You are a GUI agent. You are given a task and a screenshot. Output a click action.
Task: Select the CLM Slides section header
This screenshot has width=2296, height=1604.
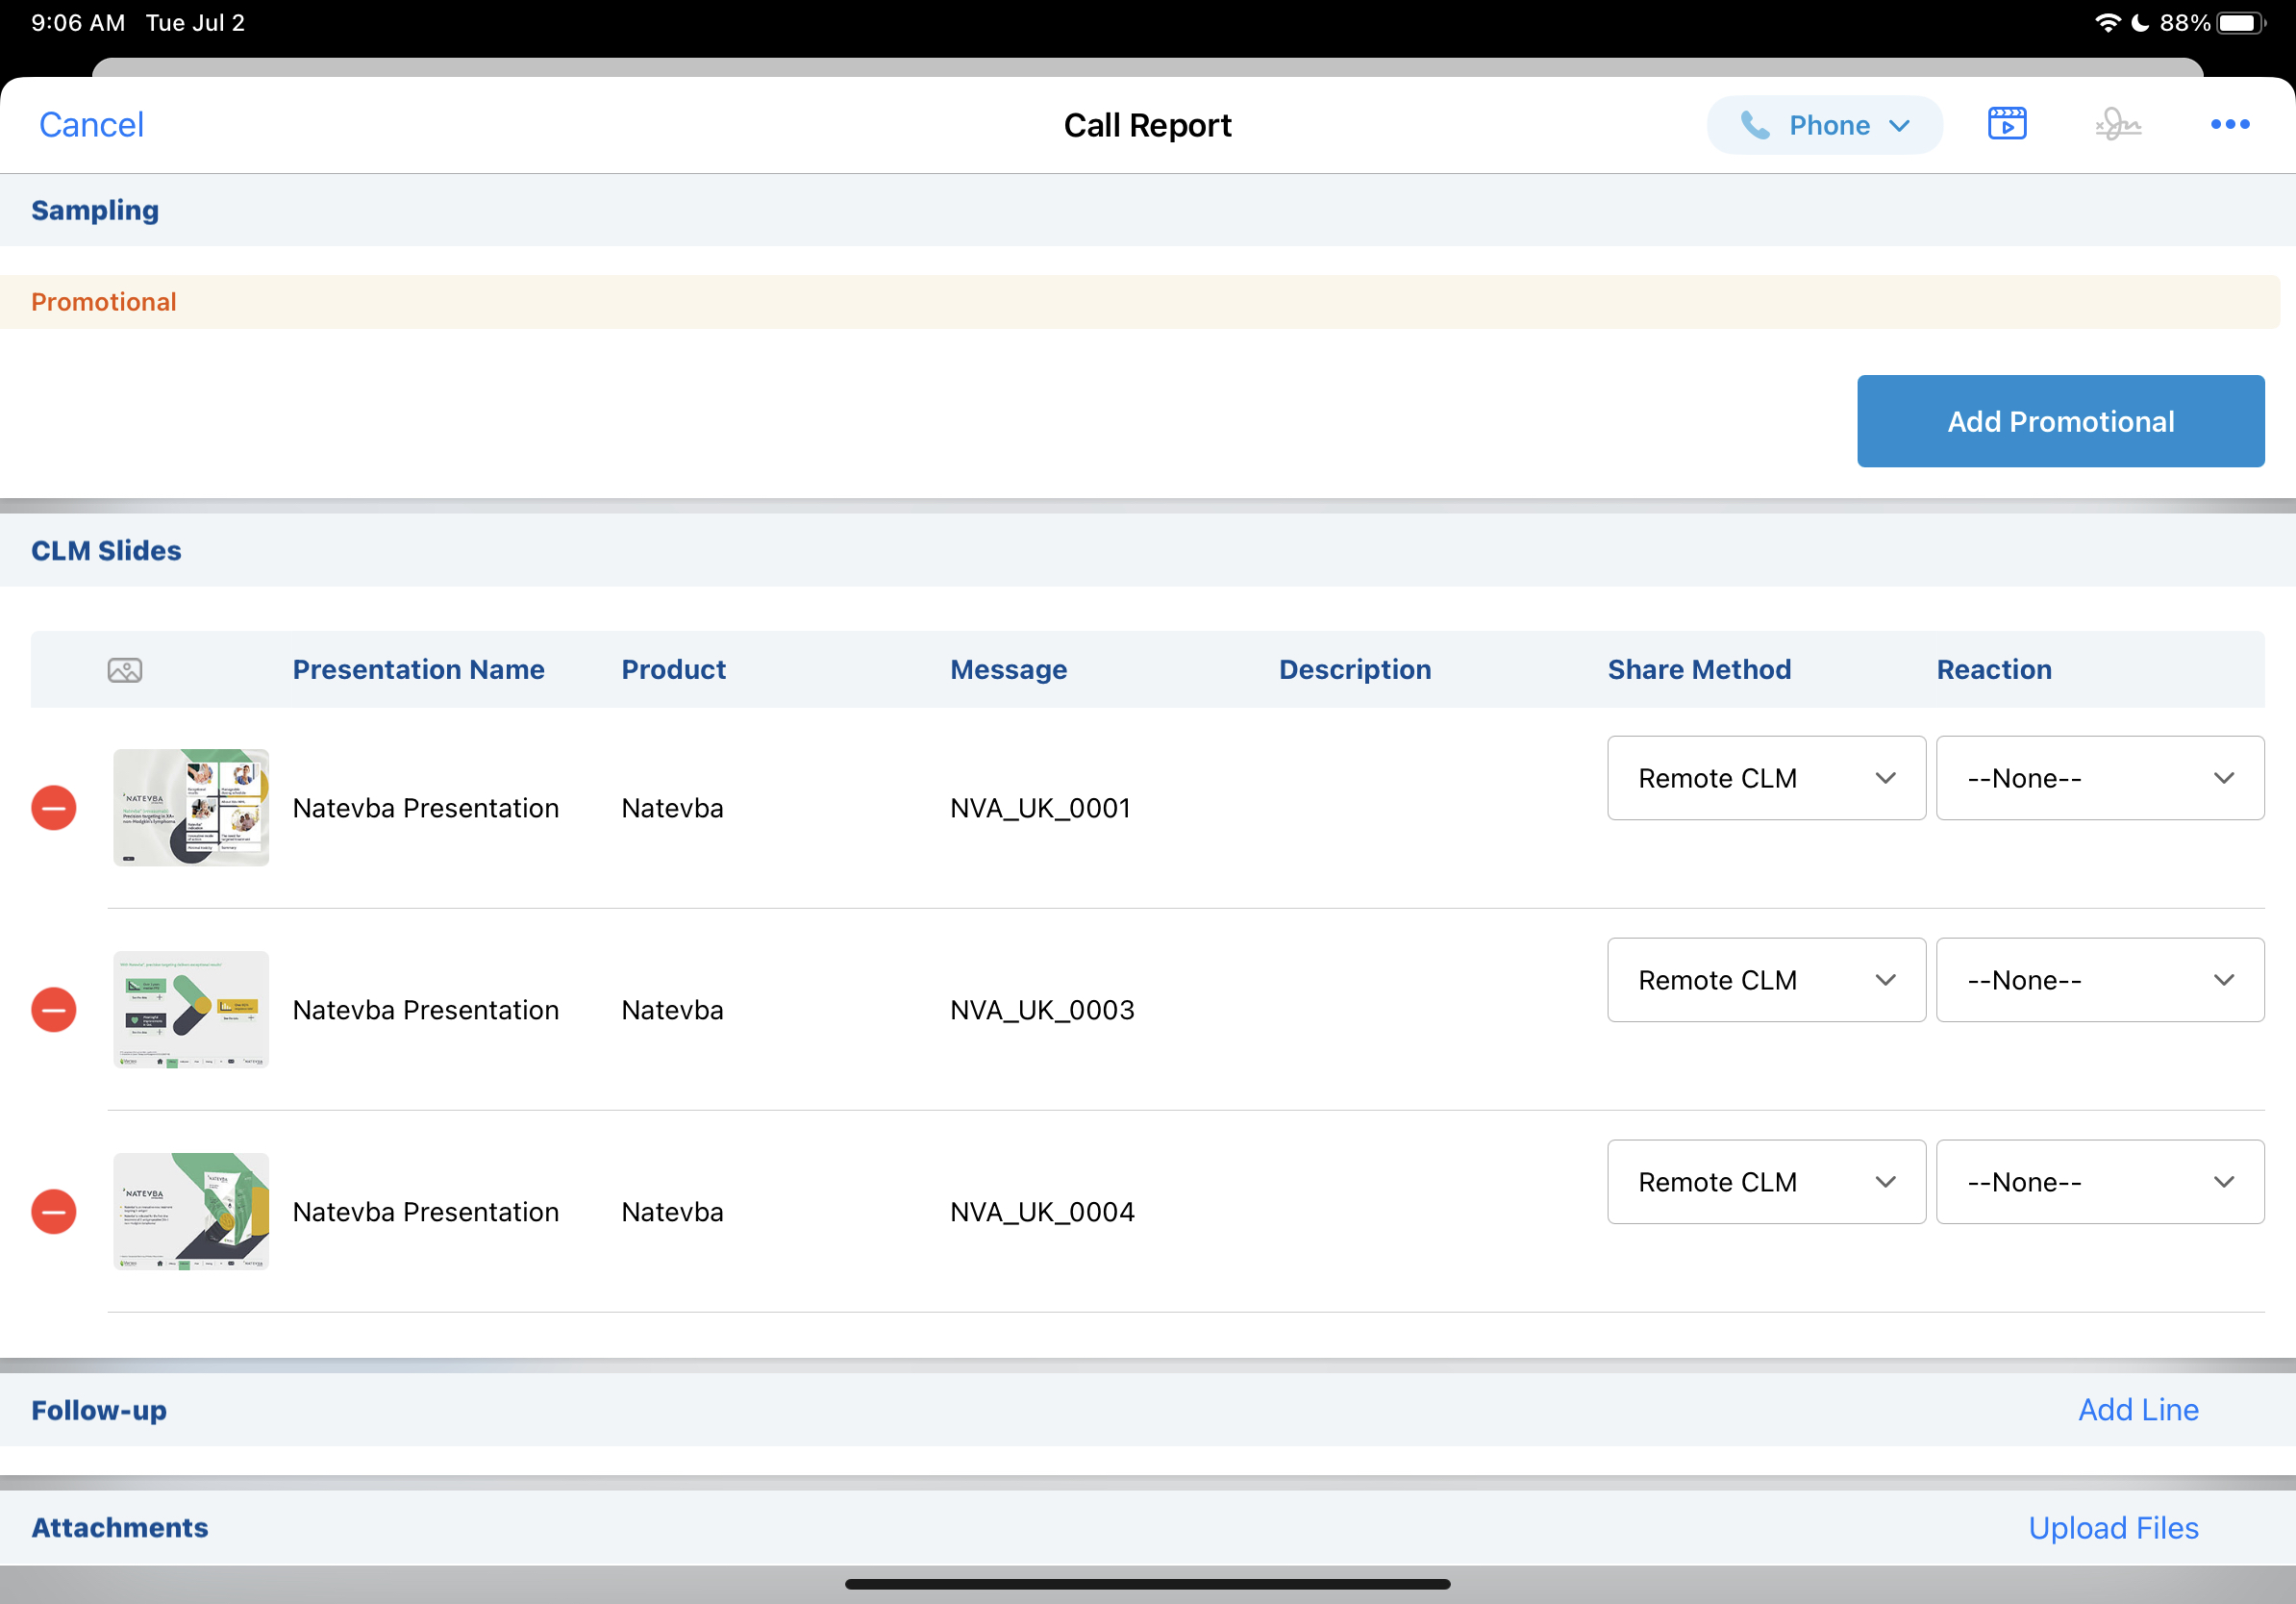tap(106, 551)
